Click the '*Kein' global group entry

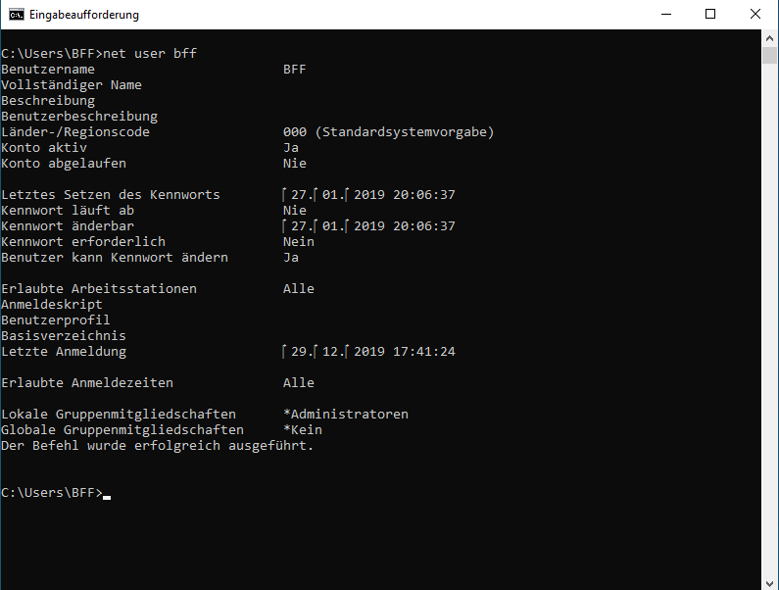click(303, 429)
